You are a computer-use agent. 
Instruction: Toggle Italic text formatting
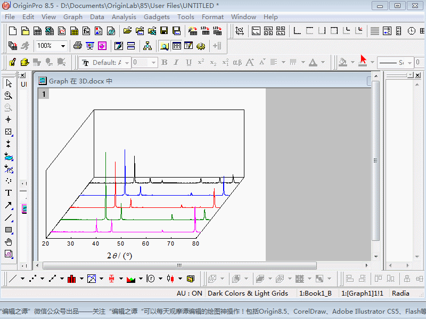coord(176,63)
